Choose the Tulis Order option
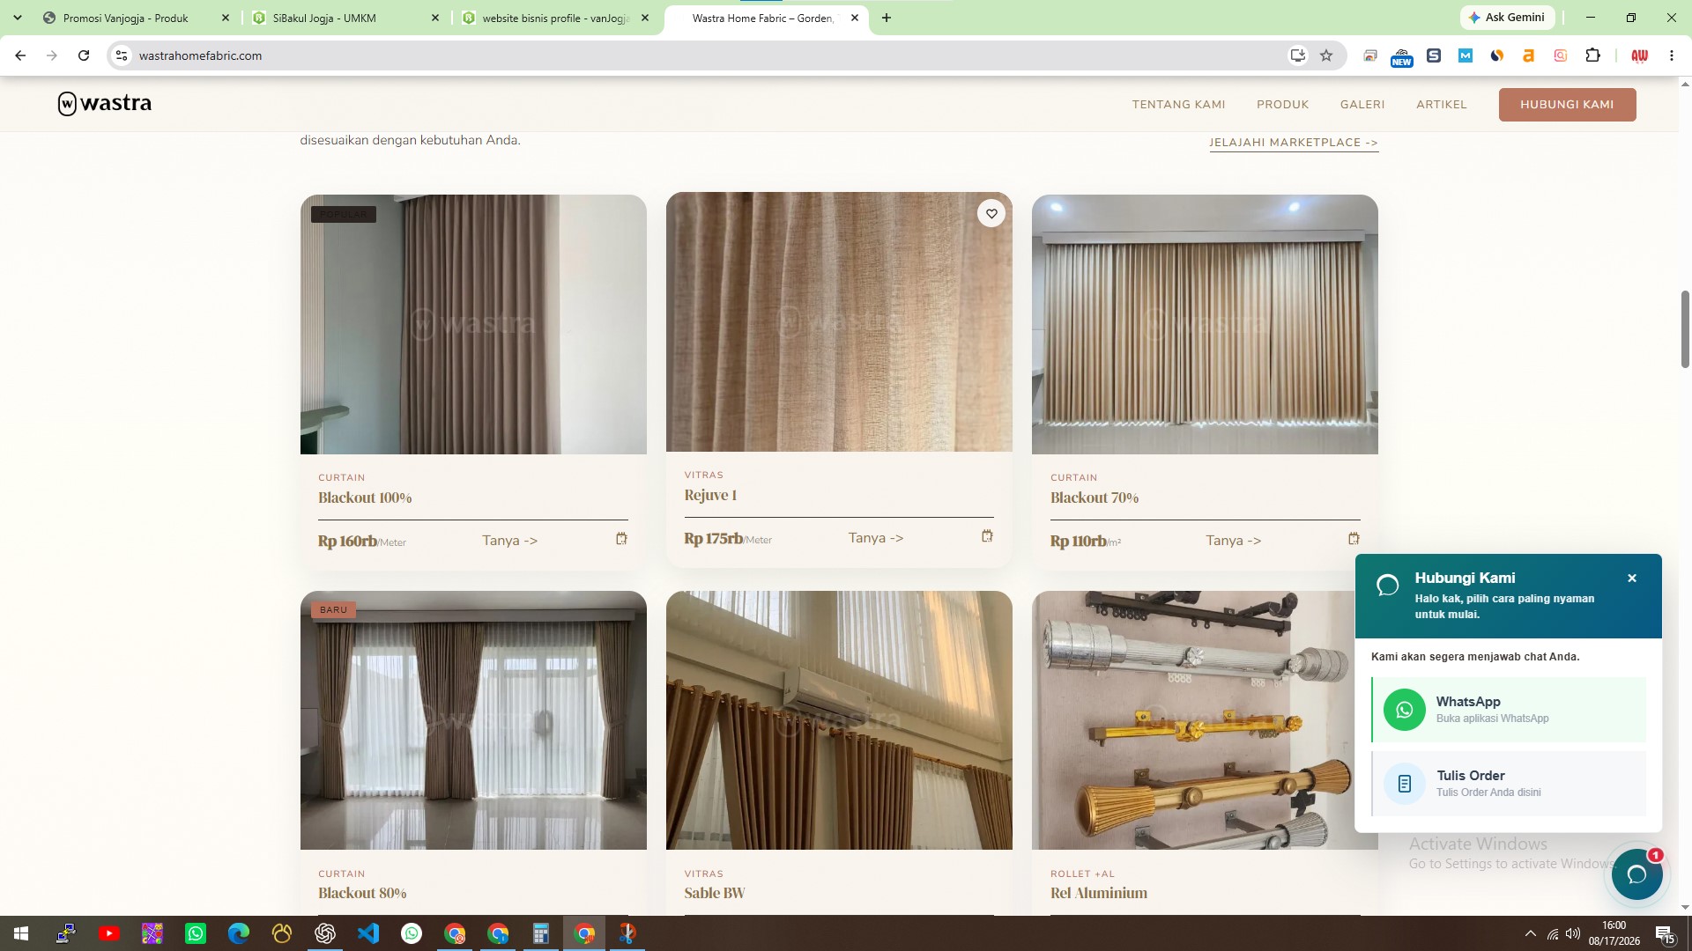 (x=1509, y=784)
